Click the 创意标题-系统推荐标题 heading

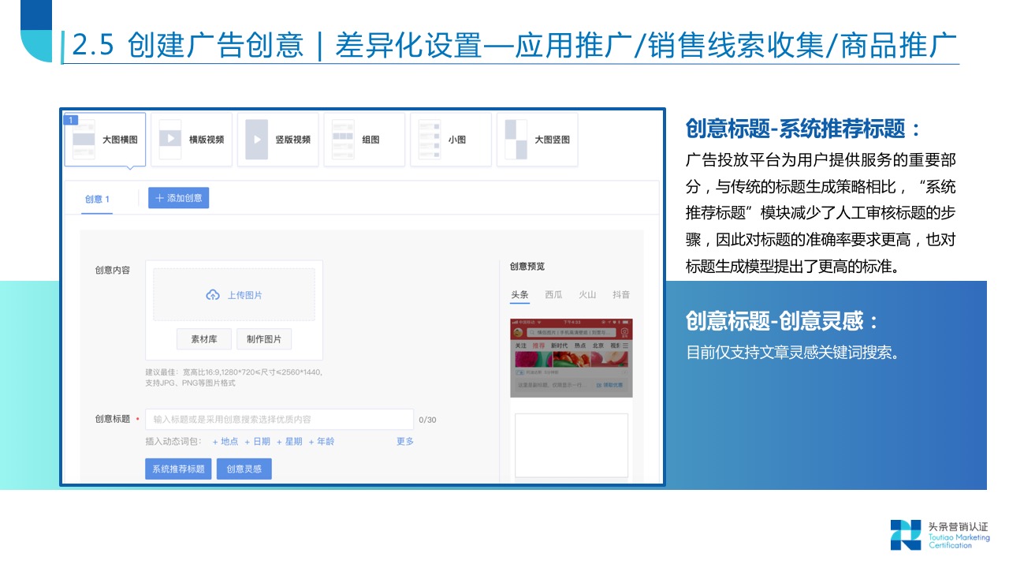pos(803,129)
